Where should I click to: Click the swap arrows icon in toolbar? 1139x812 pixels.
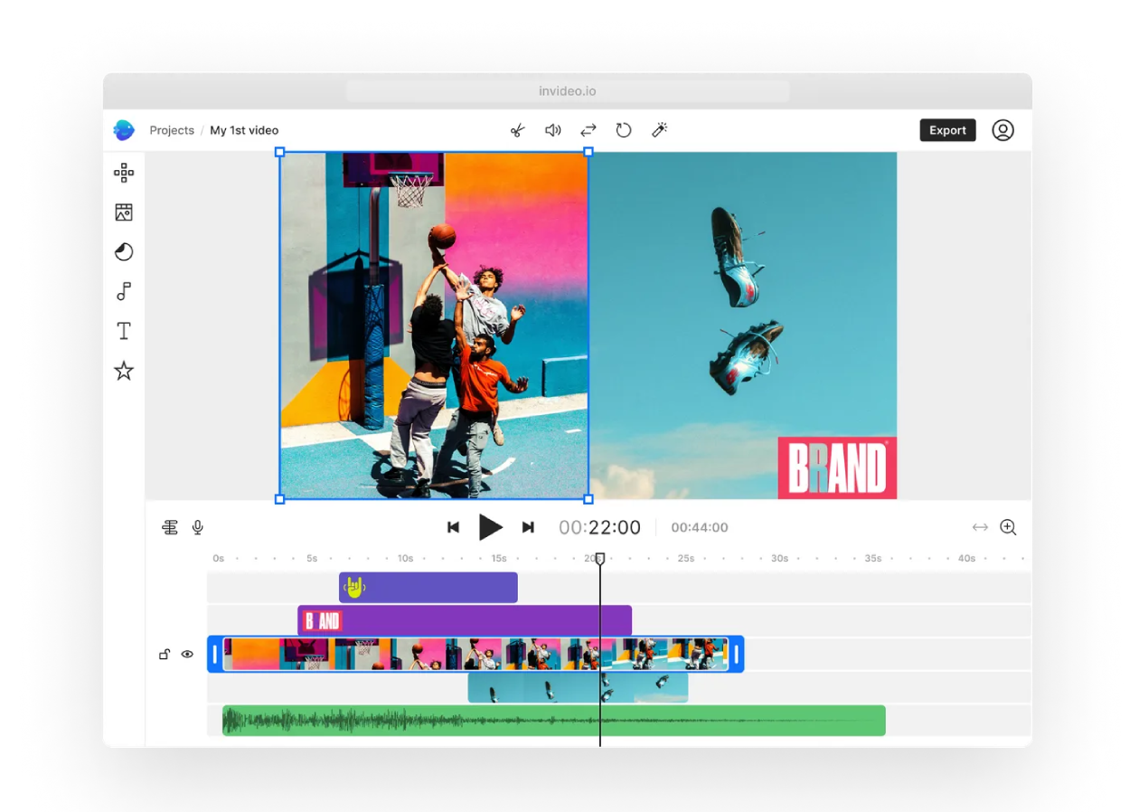588,130
